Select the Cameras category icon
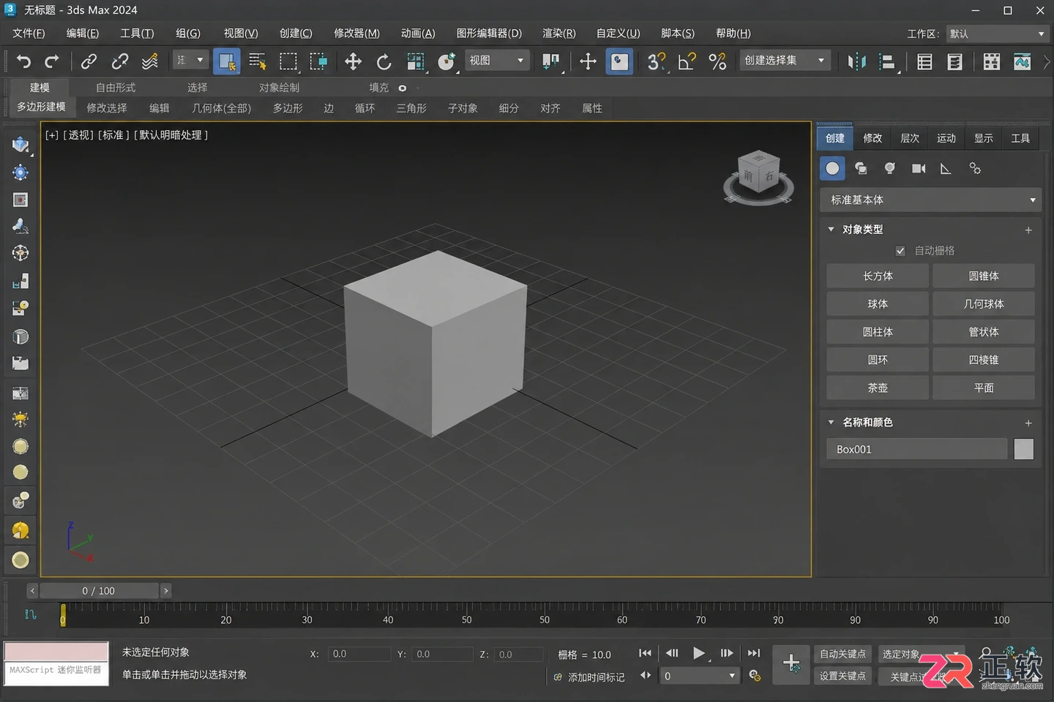1054x702 pixels. tap(919, 169)
